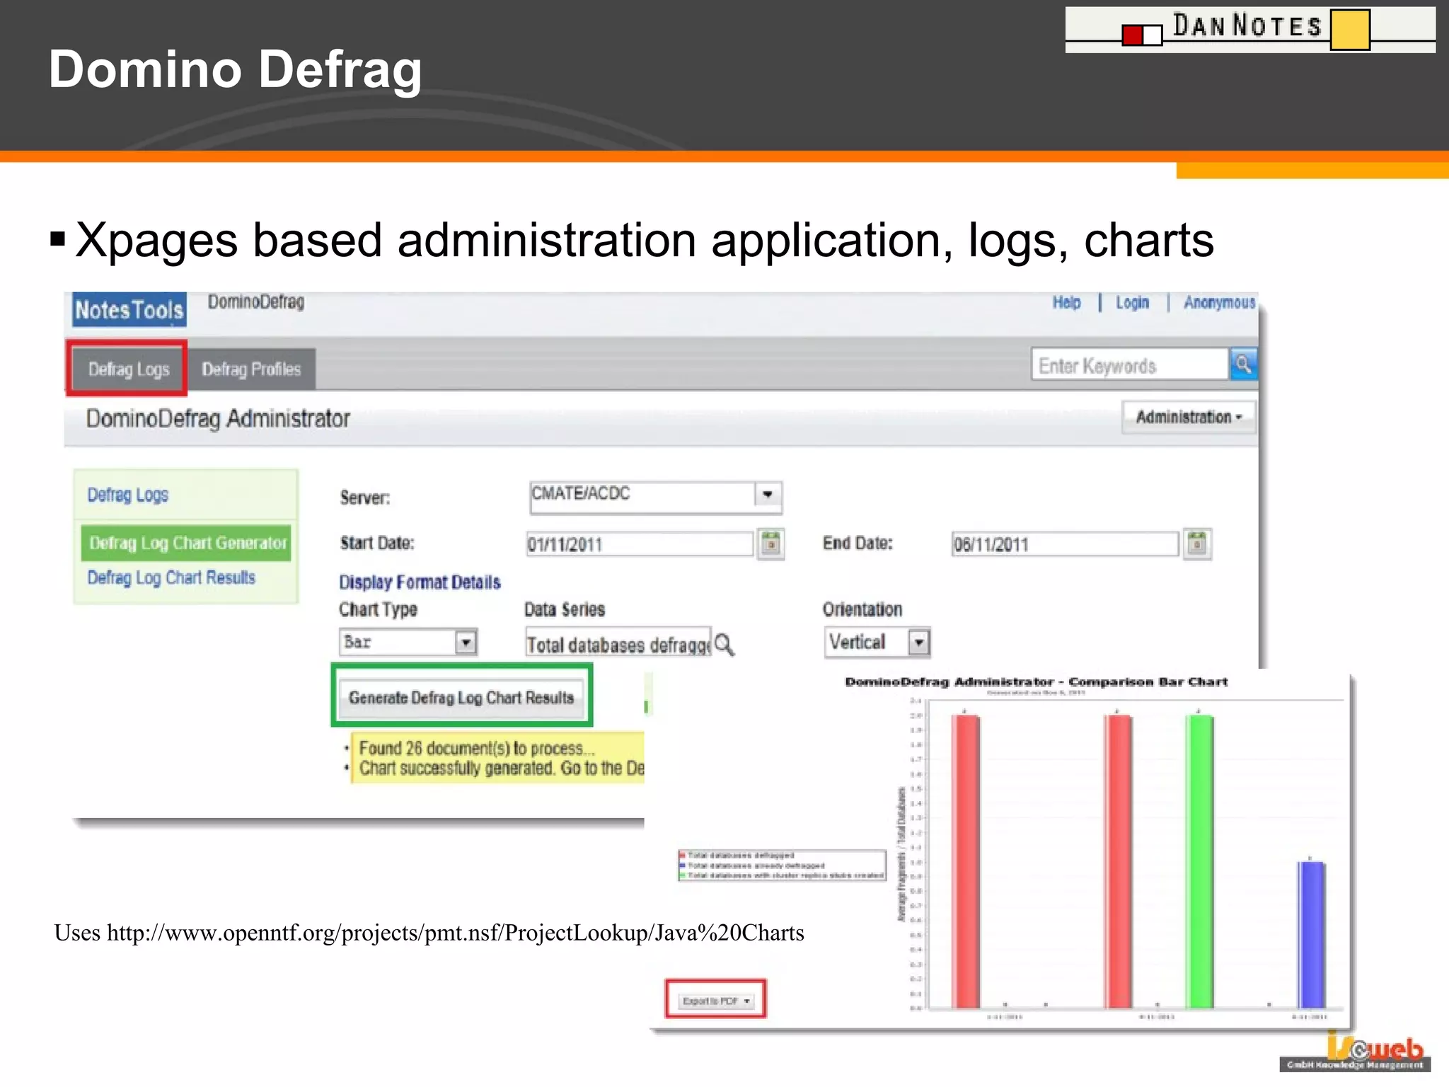Open the End Date calendar picker

pyautogui.click(x=1197, y=544)
